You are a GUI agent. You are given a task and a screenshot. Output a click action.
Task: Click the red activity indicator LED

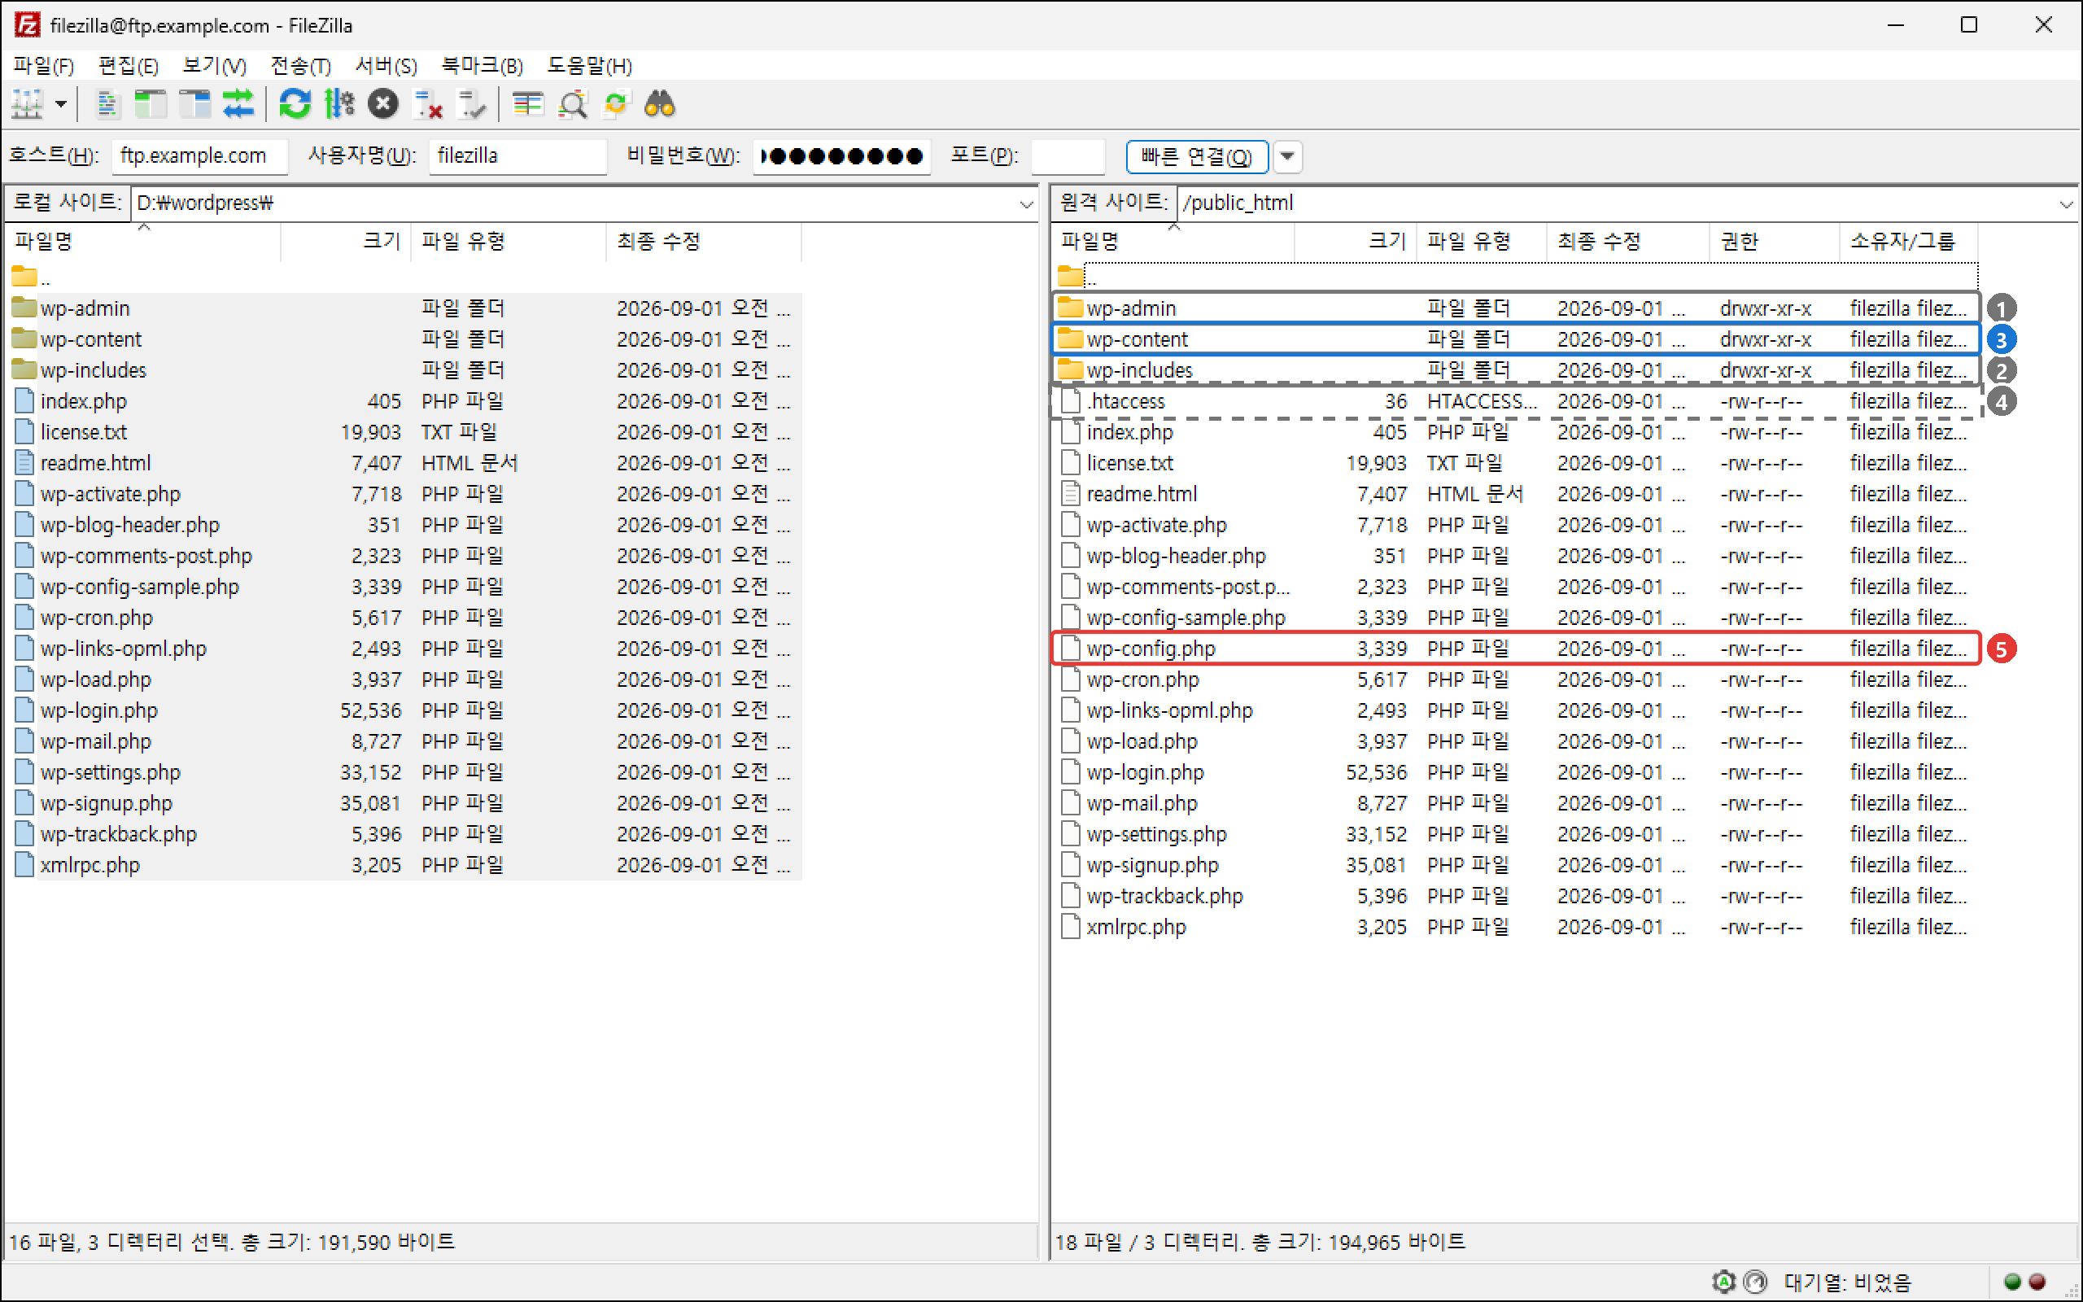pyautogui.click(x=2037, y=1282)
